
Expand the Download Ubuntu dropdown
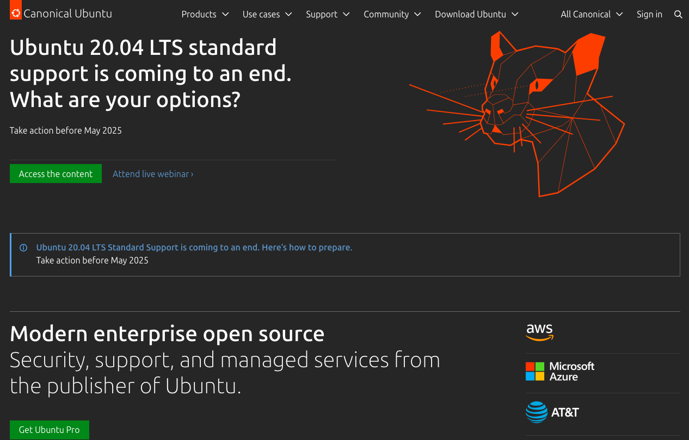[x=477, y=14]
